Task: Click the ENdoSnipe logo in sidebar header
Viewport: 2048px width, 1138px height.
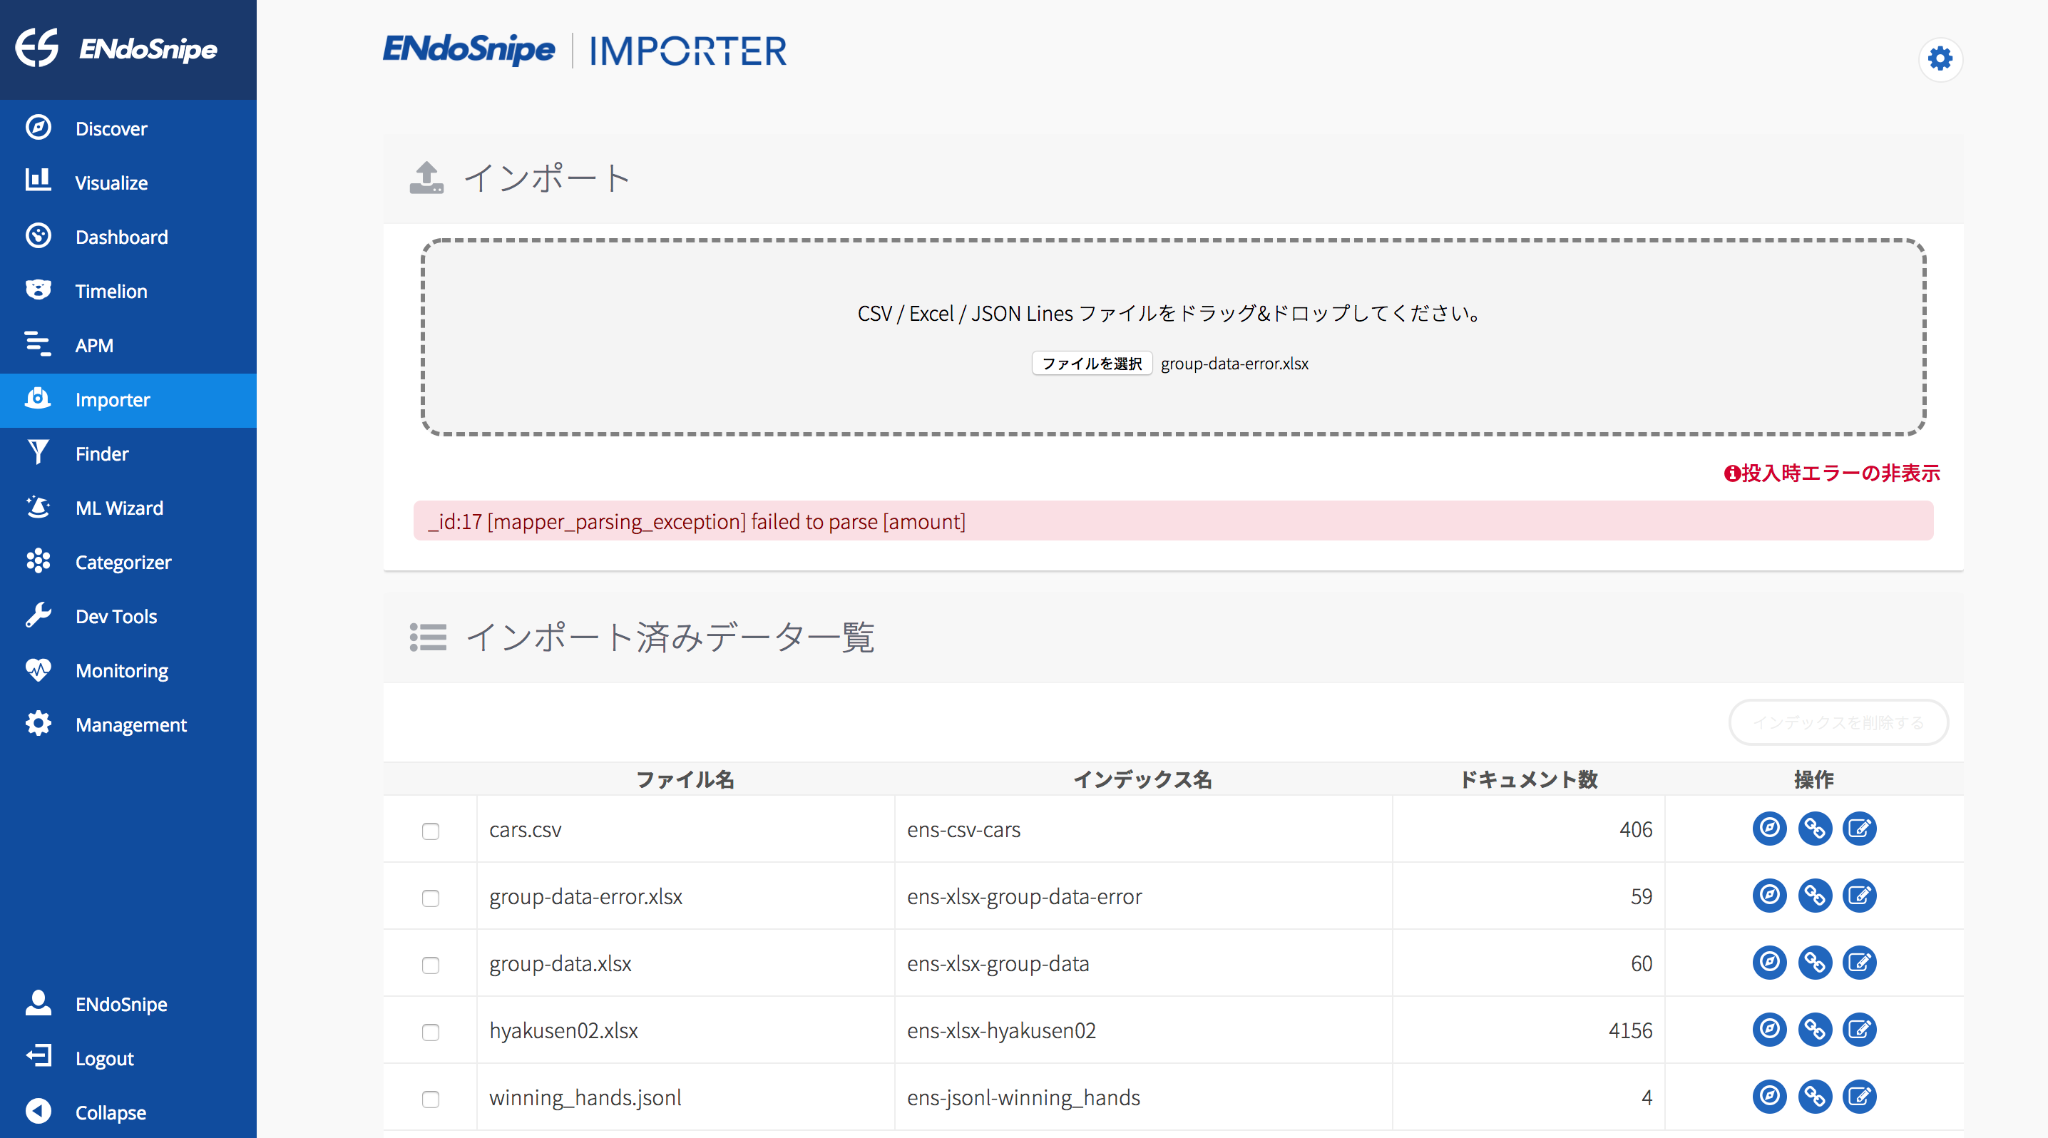Action: 117,48
